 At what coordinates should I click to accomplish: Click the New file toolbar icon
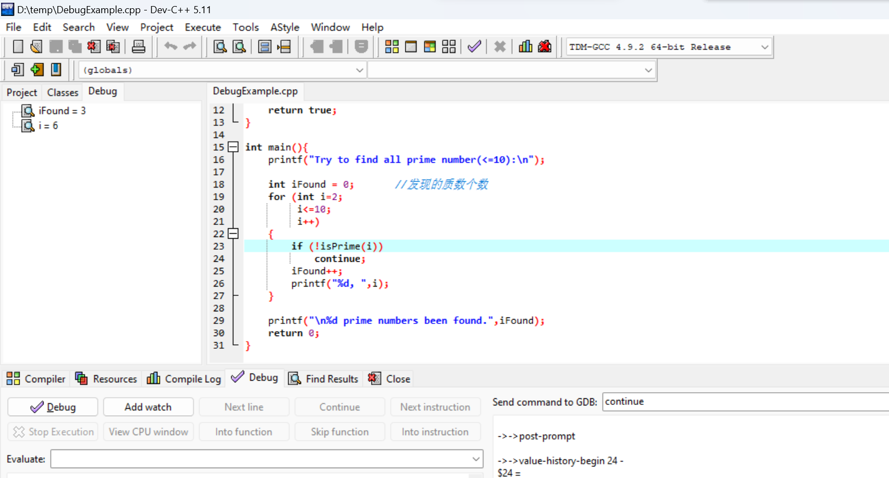(x=18, y=47)
